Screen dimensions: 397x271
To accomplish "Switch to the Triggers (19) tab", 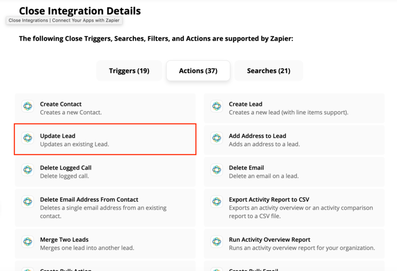I will coord(129,71).
